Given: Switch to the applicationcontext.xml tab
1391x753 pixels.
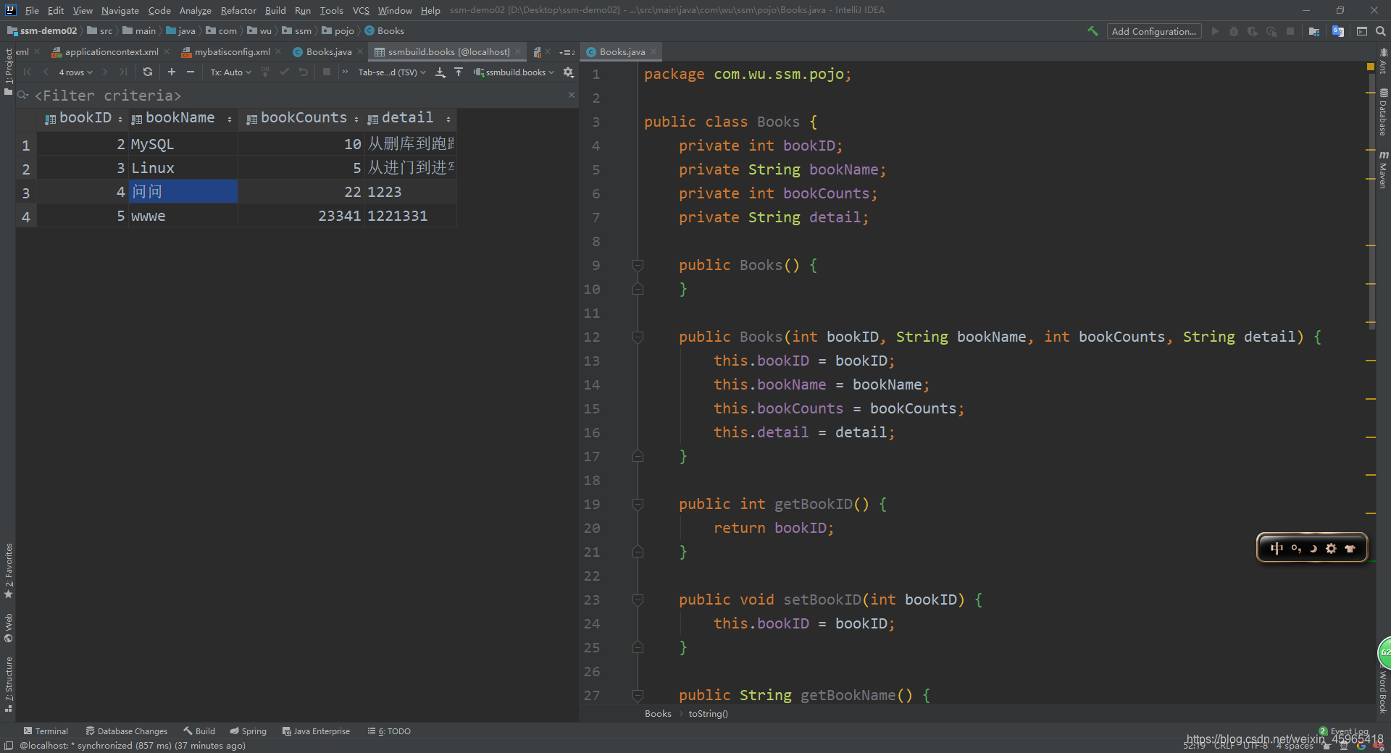Looking at the screenshot, I should pyautogui.click(x=110, y=52).
